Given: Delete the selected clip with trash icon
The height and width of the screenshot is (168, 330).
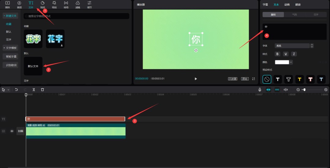Looking at the screenshot, I should [x=42, y=89].
